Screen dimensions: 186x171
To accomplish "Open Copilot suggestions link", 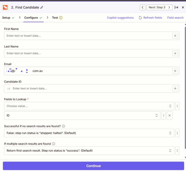I will pos(120,18).
